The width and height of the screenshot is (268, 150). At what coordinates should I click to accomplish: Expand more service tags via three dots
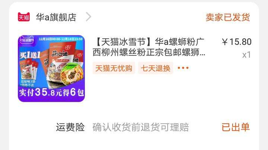pyautogui.click(x=183, y=68)
